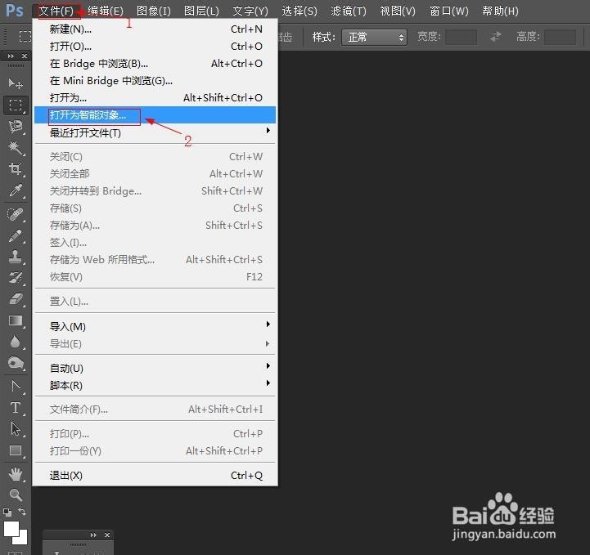Activate the Crop tool
The image size is (590, 555).
coord(15,169)
